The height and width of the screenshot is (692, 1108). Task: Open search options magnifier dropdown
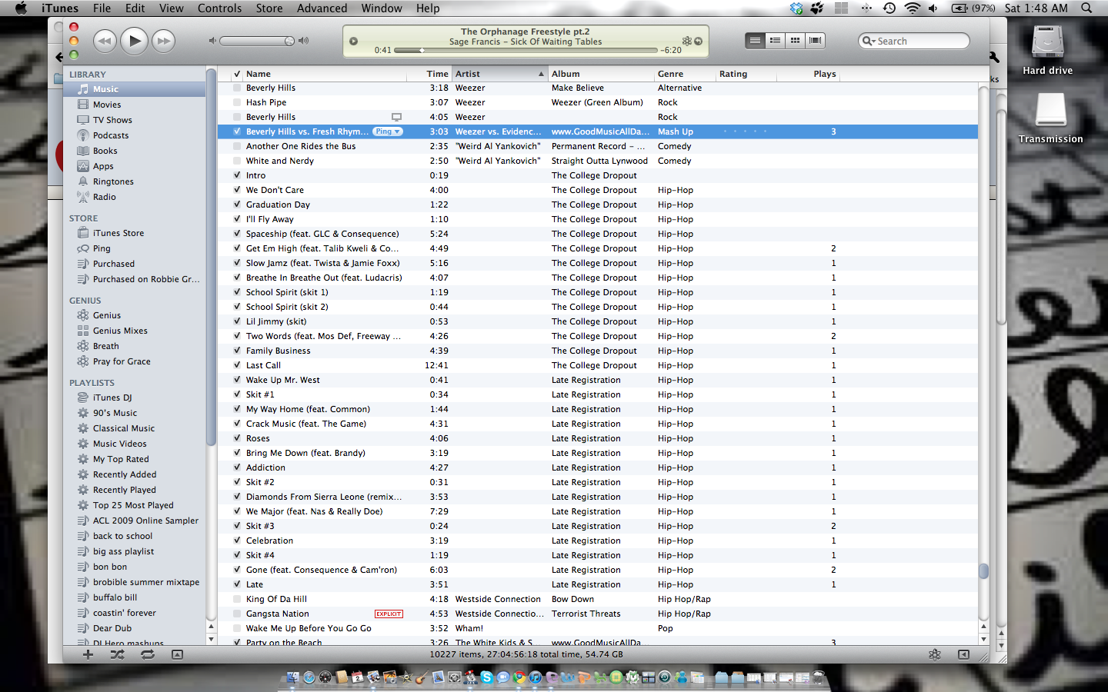click(869, 41)
